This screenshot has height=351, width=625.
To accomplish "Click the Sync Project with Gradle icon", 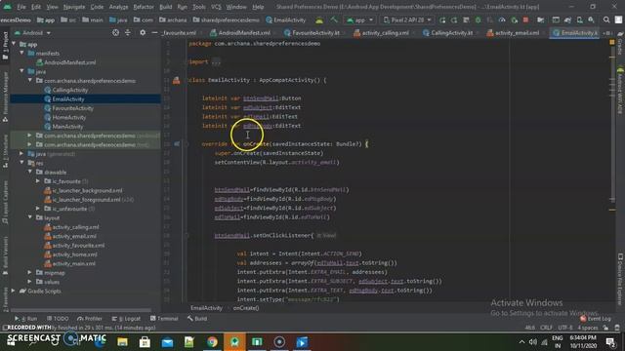I will pyautogui.click(x=567, y=19).
